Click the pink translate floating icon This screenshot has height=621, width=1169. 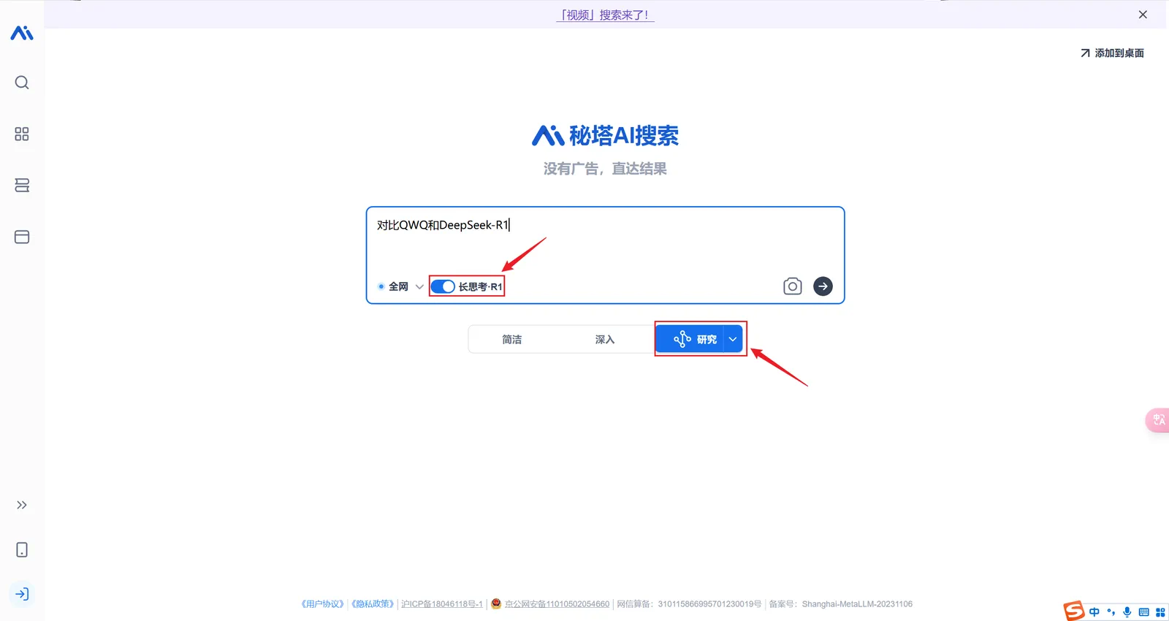1158,420
